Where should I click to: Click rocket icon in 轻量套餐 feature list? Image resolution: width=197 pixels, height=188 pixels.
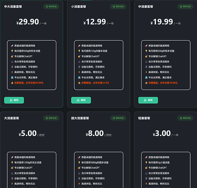click(146, 157)
